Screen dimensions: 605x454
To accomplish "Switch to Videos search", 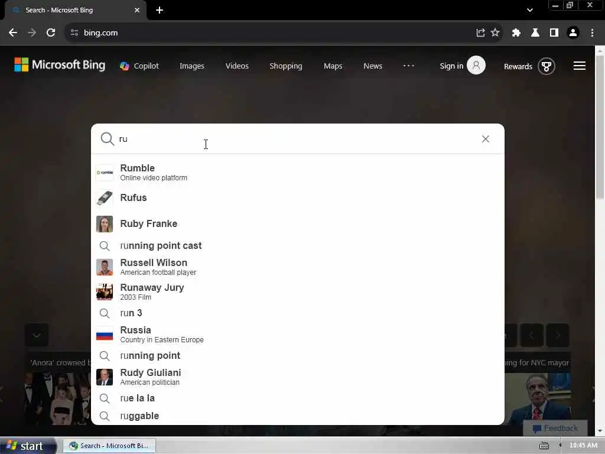I will 237,66.
